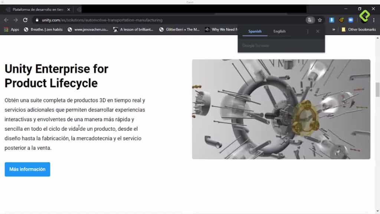Select the English tab in the translate popup
Image resolution: width=380 pixels, height=214 pixels.
tap(279, 31)
